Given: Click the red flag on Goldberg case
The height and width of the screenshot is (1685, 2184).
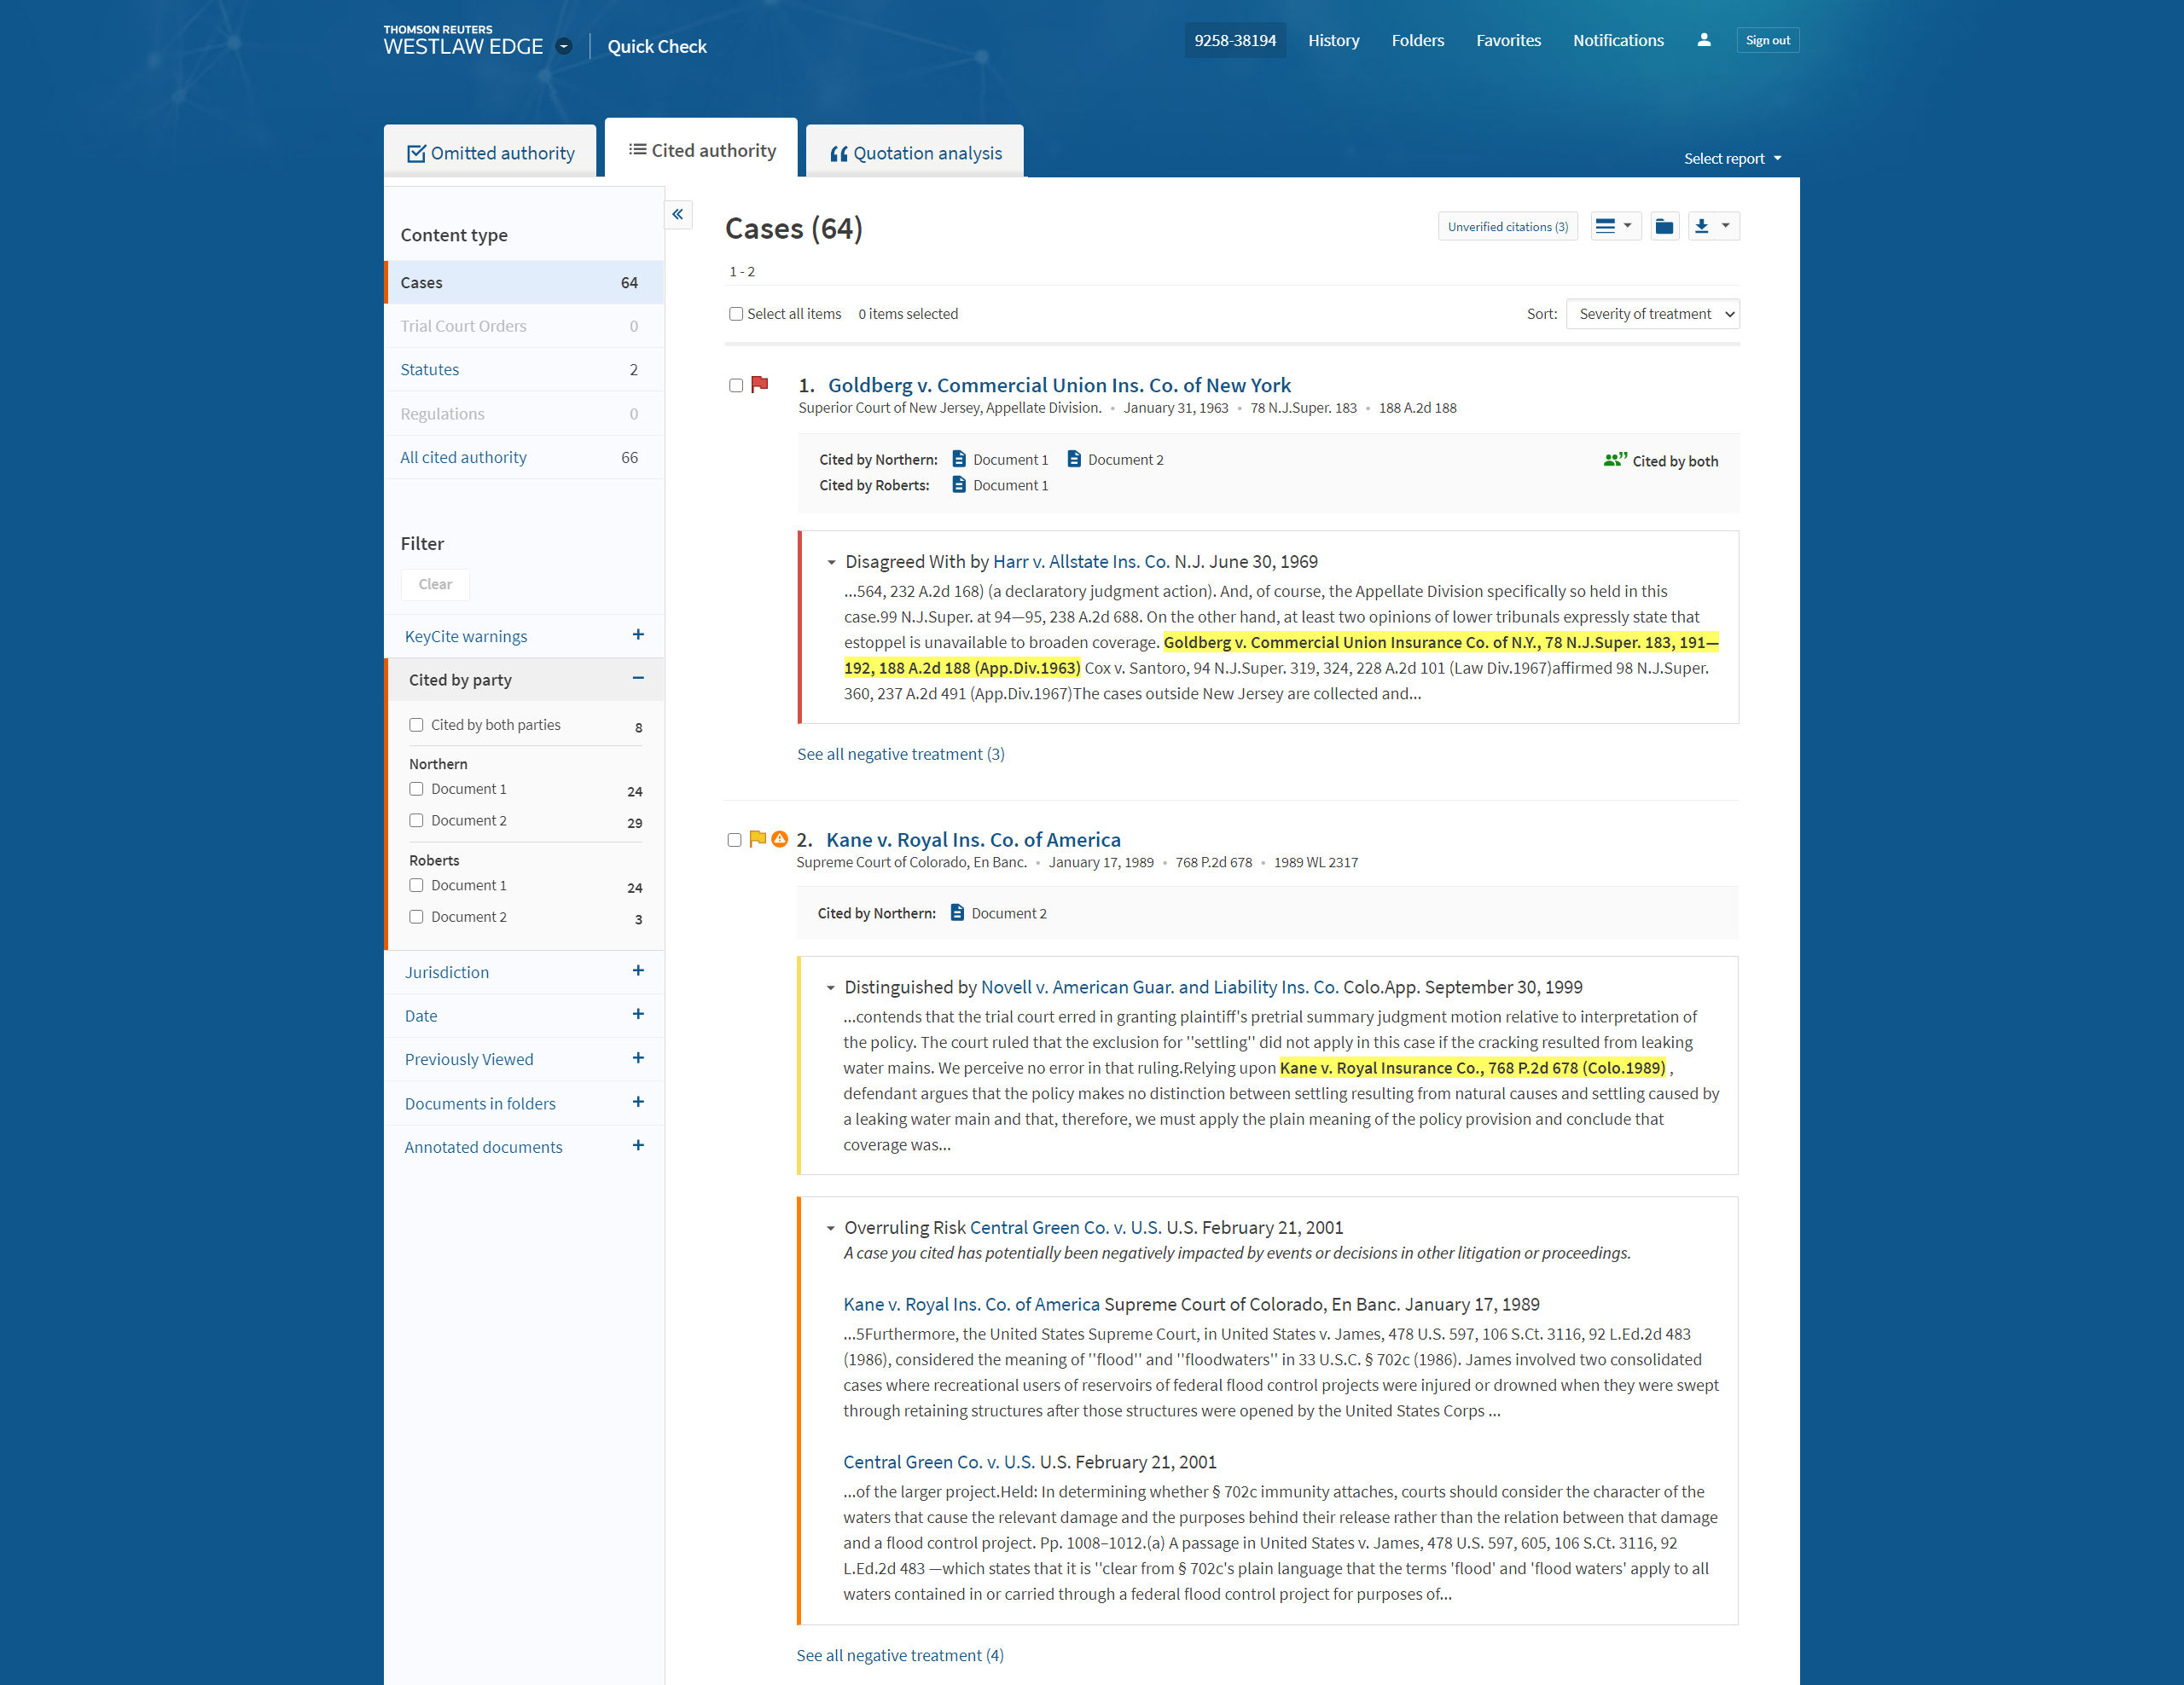Looking at the screenshot, I should [760, 385].
